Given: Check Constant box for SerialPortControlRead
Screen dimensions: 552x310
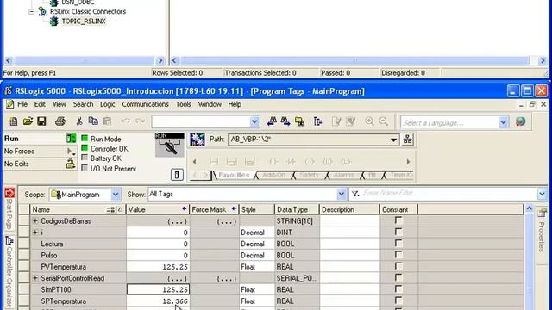Looking at the screenshot, I should click(398, 277).
